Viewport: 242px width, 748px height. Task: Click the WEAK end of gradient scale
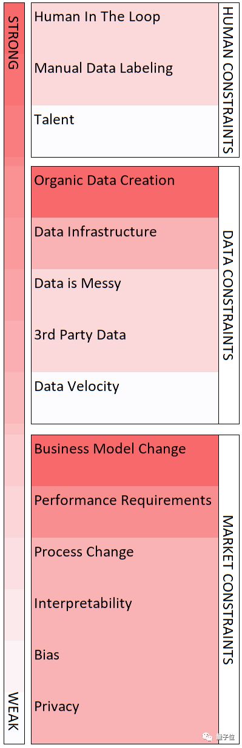click(13, 711)
